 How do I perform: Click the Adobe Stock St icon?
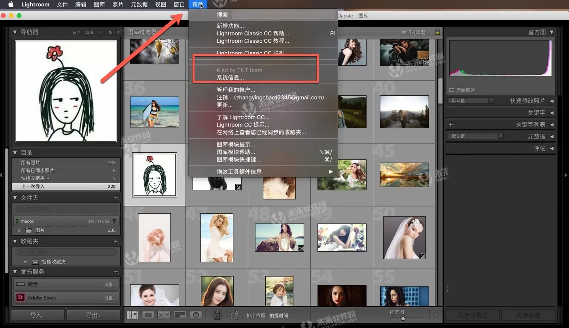pos(20,298)
